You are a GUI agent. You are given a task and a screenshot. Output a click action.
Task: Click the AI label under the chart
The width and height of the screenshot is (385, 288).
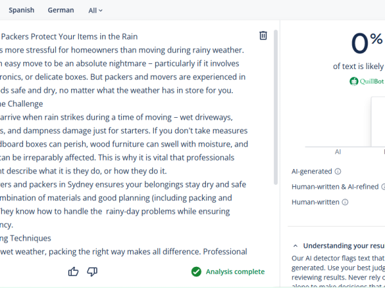tap(338, 152)
